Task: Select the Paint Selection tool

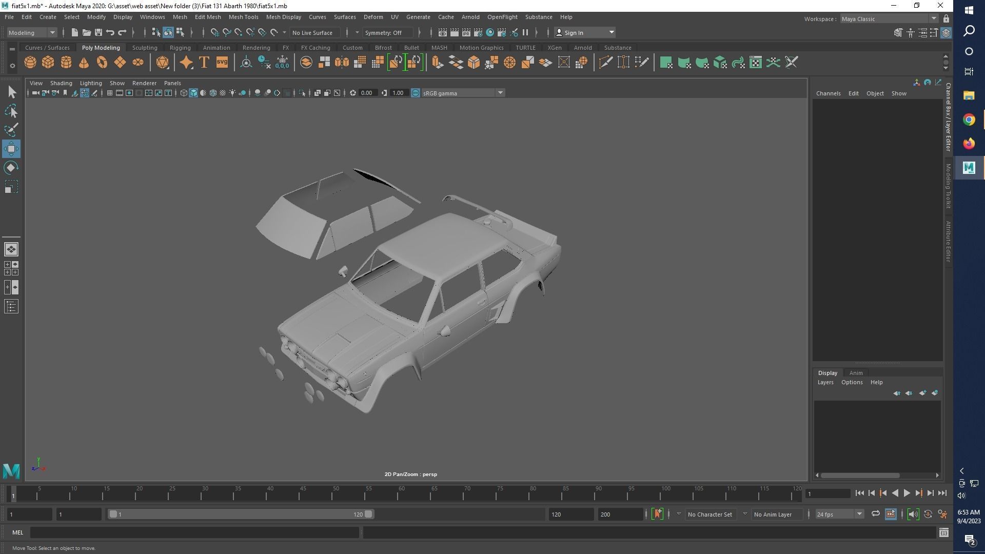Action: [11, 130]
